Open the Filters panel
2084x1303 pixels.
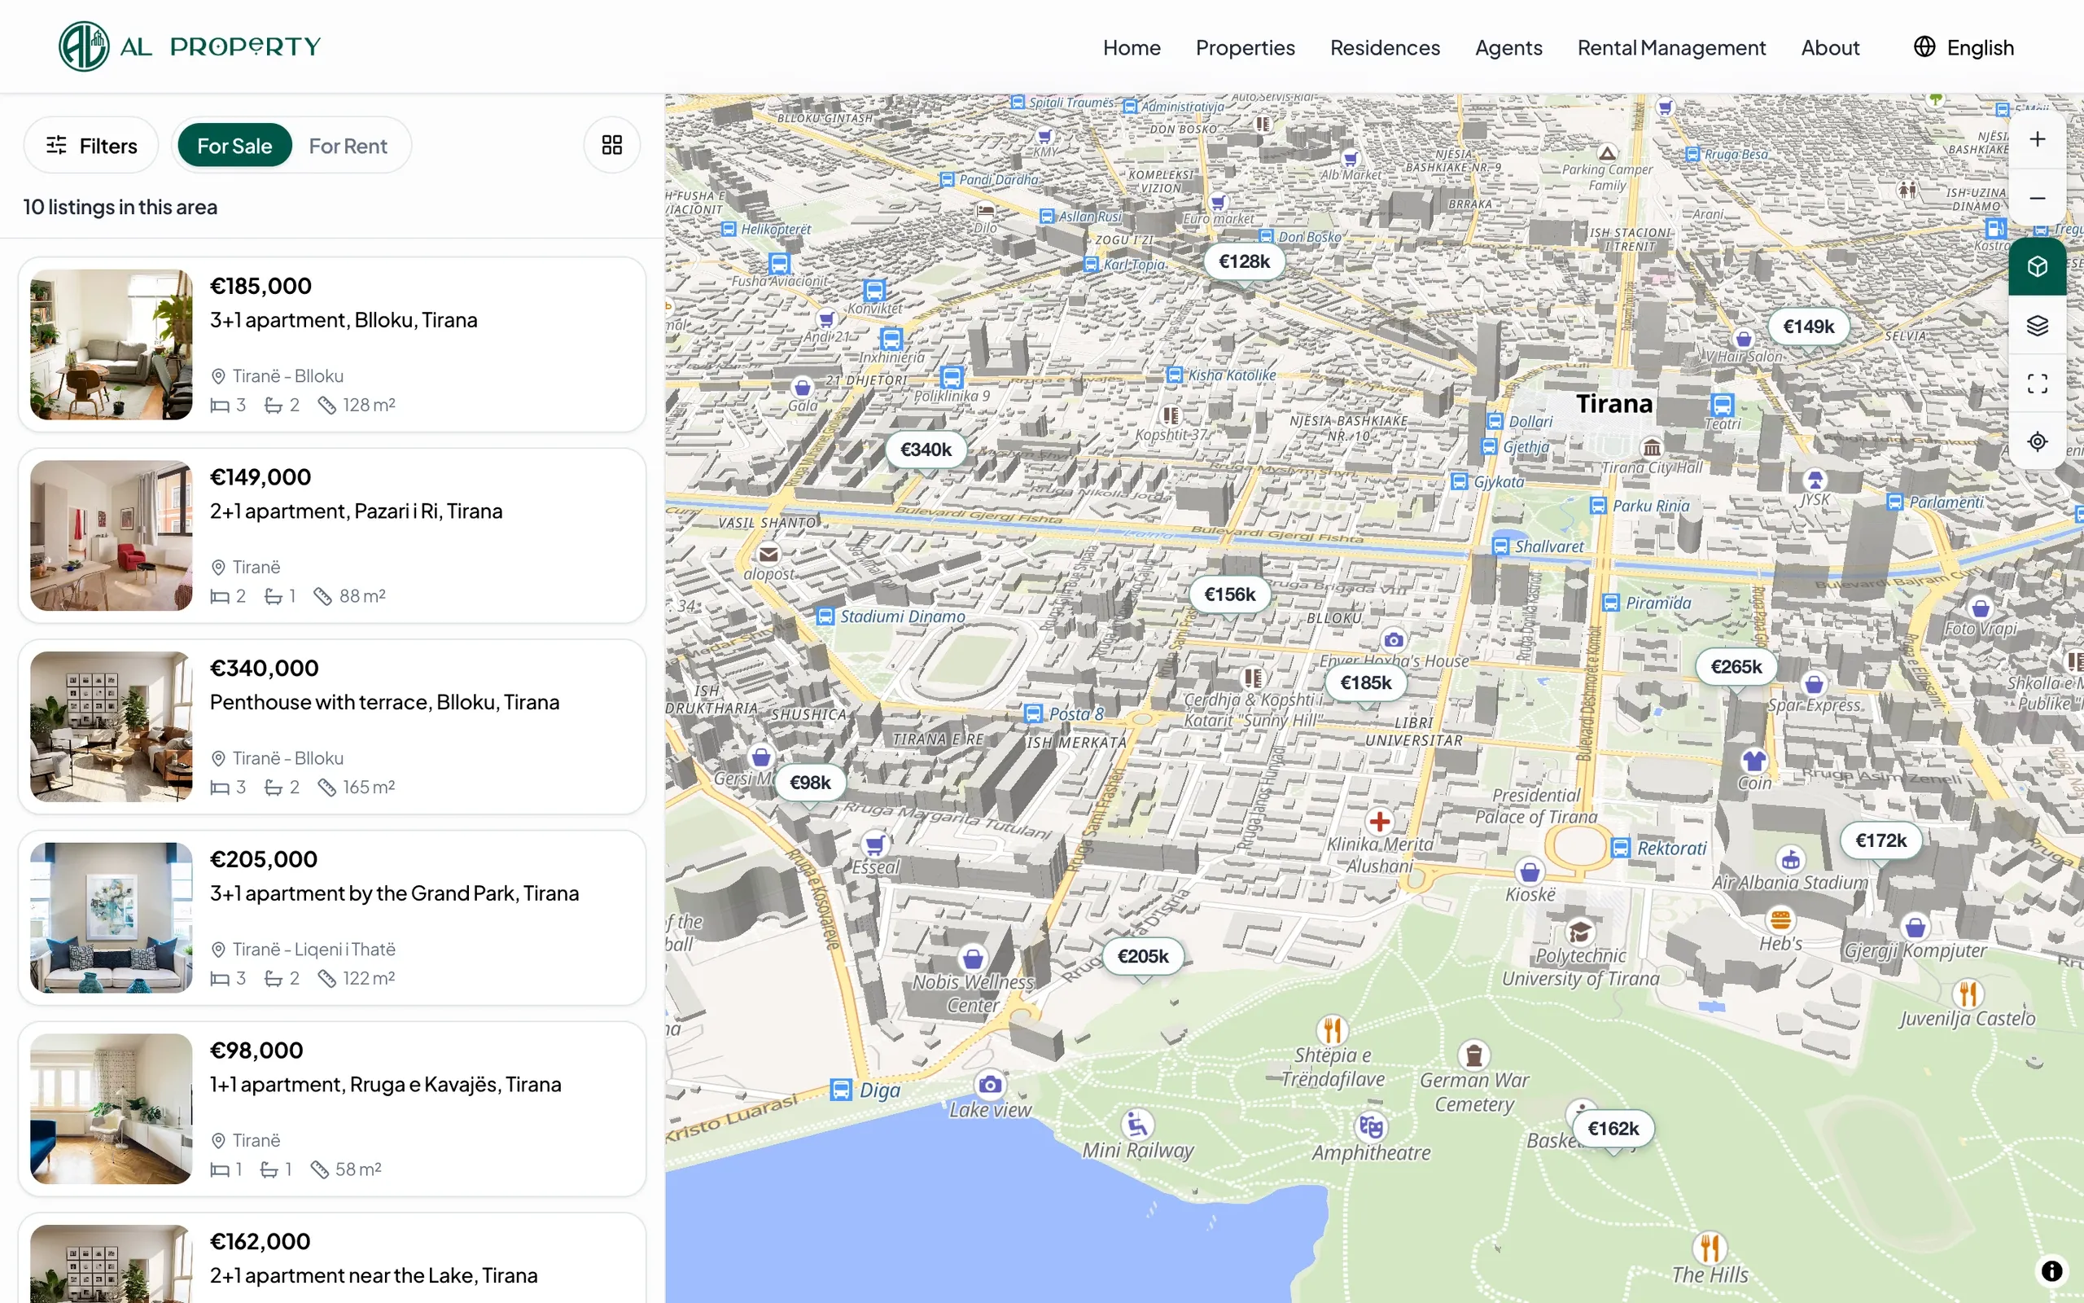(91, 146)
